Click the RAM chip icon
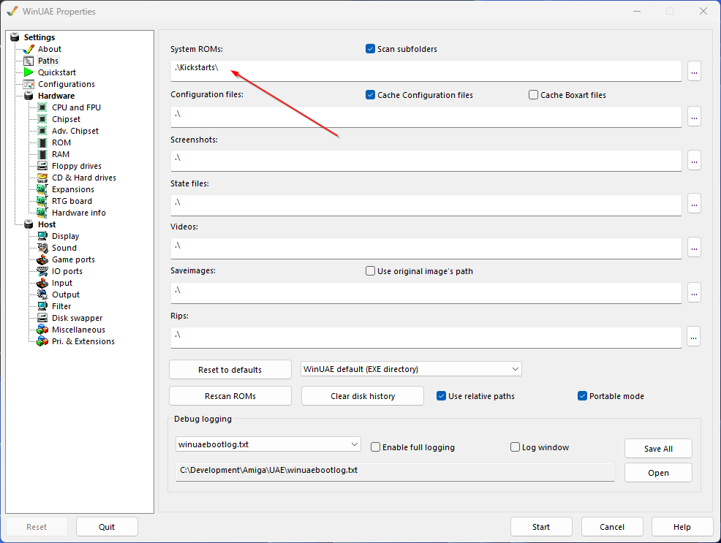 pos(42,154)
